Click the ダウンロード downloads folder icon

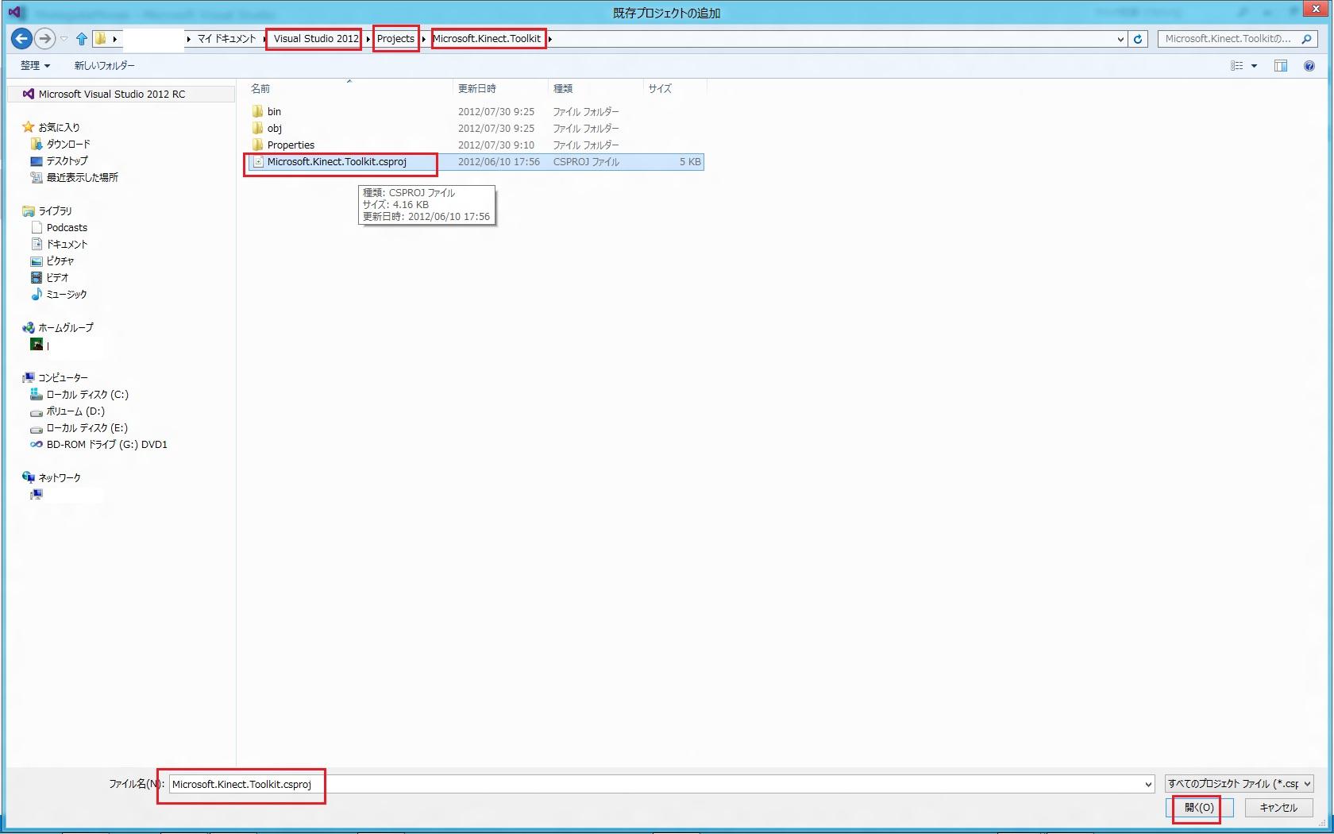(37, 144)
